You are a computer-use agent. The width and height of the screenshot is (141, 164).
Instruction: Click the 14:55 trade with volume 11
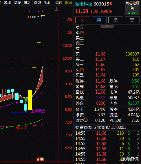(x=107, y=149)
